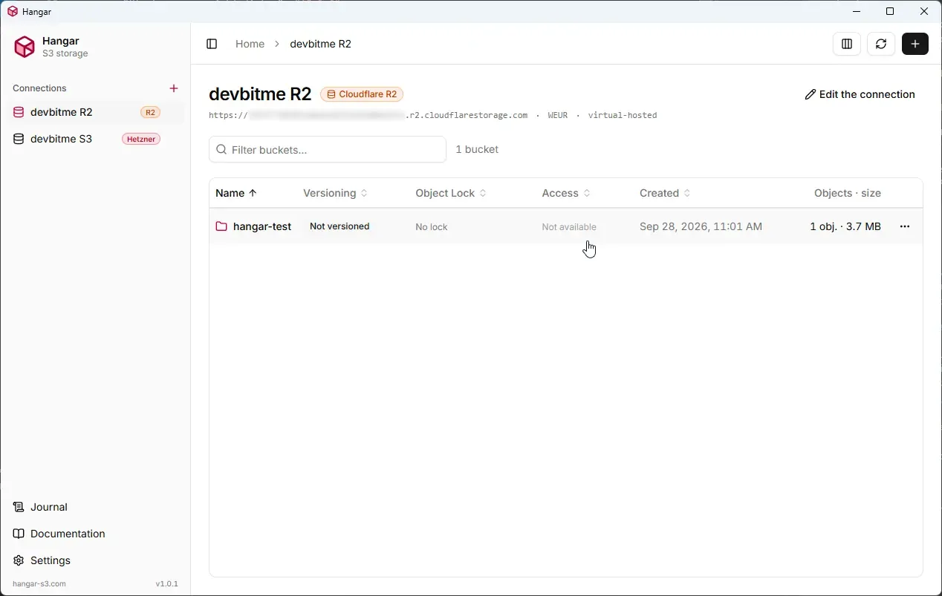This screenshot has height=596, width=942.
Task: Focus the Filter buckets search field
Action: tap(328, 149)
